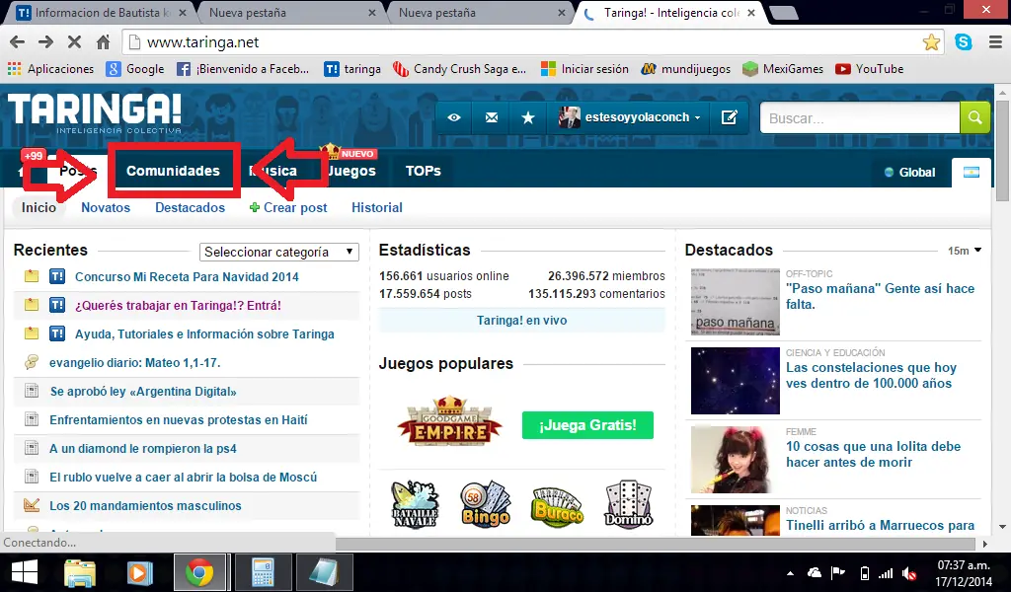The image size is (1011, 592).
Task: Open lolita post thumbnail image
Action: click(735, 460)
